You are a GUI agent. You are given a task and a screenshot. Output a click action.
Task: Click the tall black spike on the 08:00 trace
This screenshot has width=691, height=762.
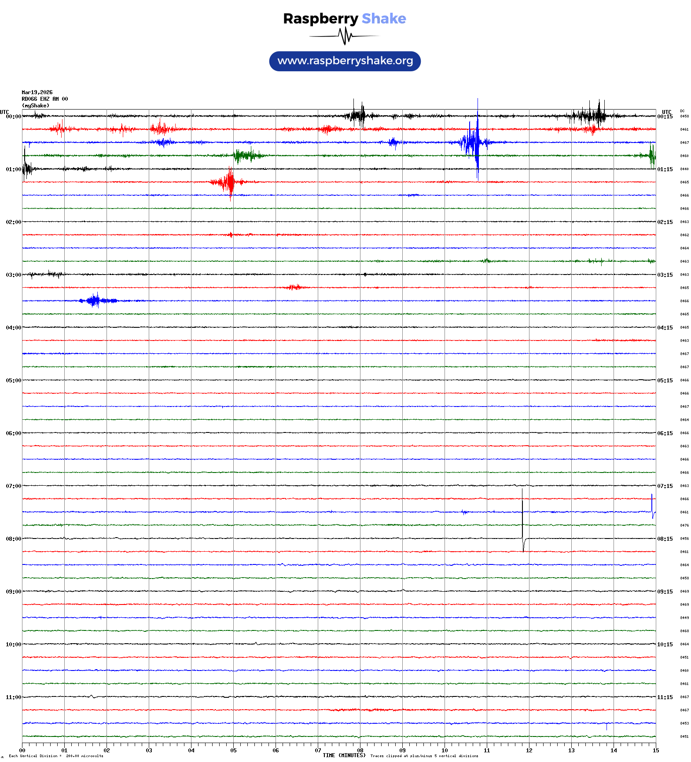(x=522, y=519)
